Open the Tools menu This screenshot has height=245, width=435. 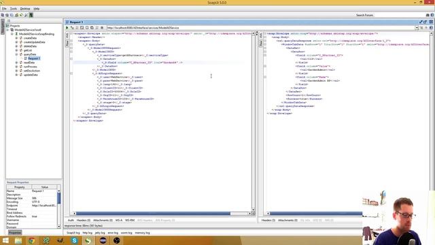click(x=14, y=9)
